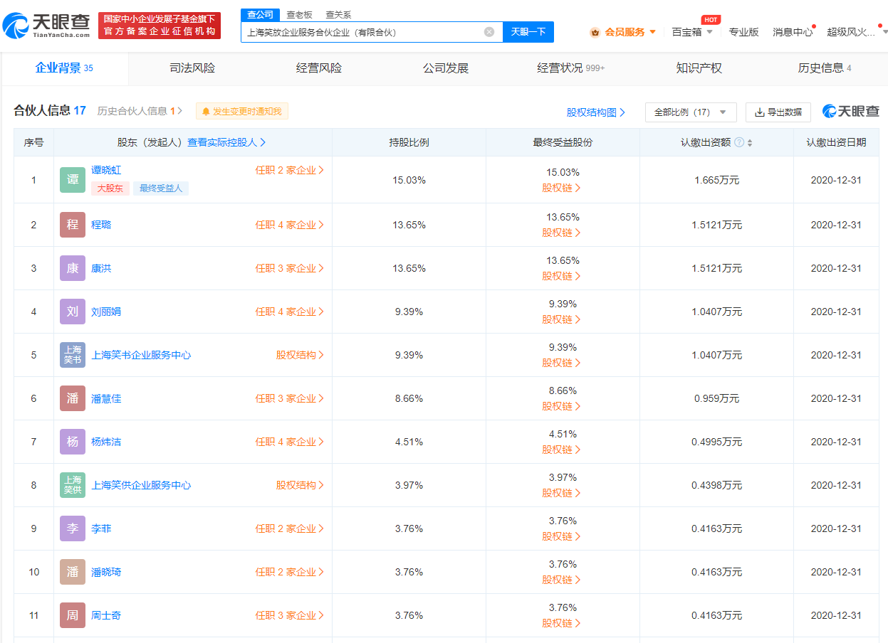Click the 4.51% holding for 杨炜洁
Screen dimensions: 888x643
409,442
